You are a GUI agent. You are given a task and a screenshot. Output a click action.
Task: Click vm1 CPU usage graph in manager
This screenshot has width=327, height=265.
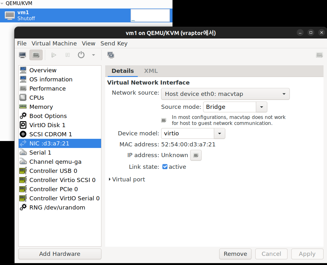click(x=150, y=15)
